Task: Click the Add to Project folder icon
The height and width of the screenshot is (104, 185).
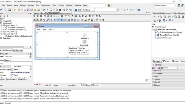Action: coord(35,10)
